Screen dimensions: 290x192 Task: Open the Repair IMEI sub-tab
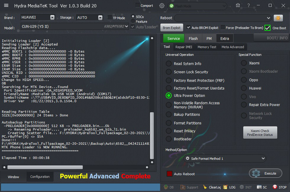point(184,47)
